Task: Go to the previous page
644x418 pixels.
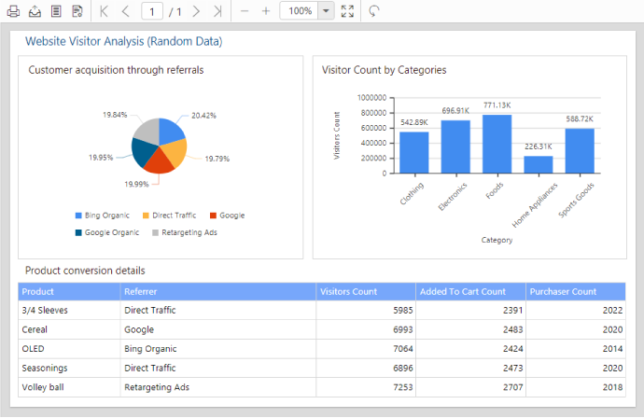Action: pyautogui.click(x=126, y=11)
